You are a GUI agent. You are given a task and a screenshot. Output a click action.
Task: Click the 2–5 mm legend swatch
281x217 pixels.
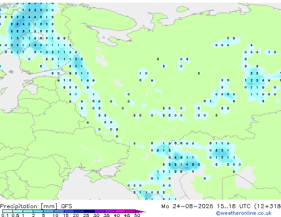tap(38, 211)
